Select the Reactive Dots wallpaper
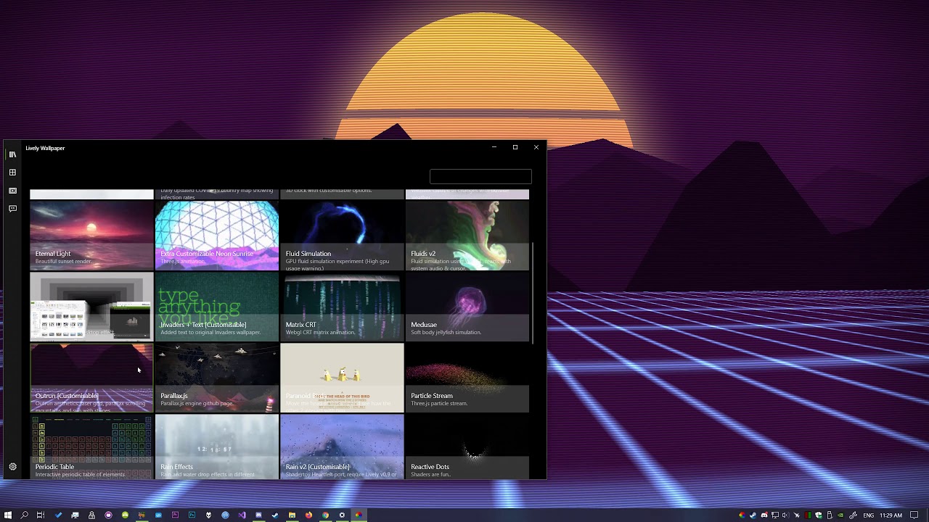The height and width of the screenshot is (522, 929). click(467, 447)
